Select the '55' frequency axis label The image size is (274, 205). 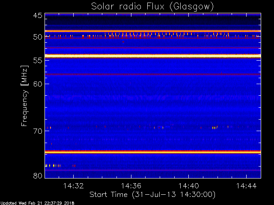pyautogui.click(x=38, y=61)
